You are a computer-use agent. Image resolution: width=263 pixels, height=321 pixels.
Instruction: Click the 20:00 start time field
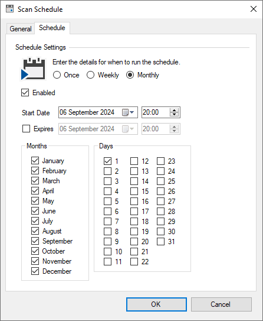click(156, 112)
